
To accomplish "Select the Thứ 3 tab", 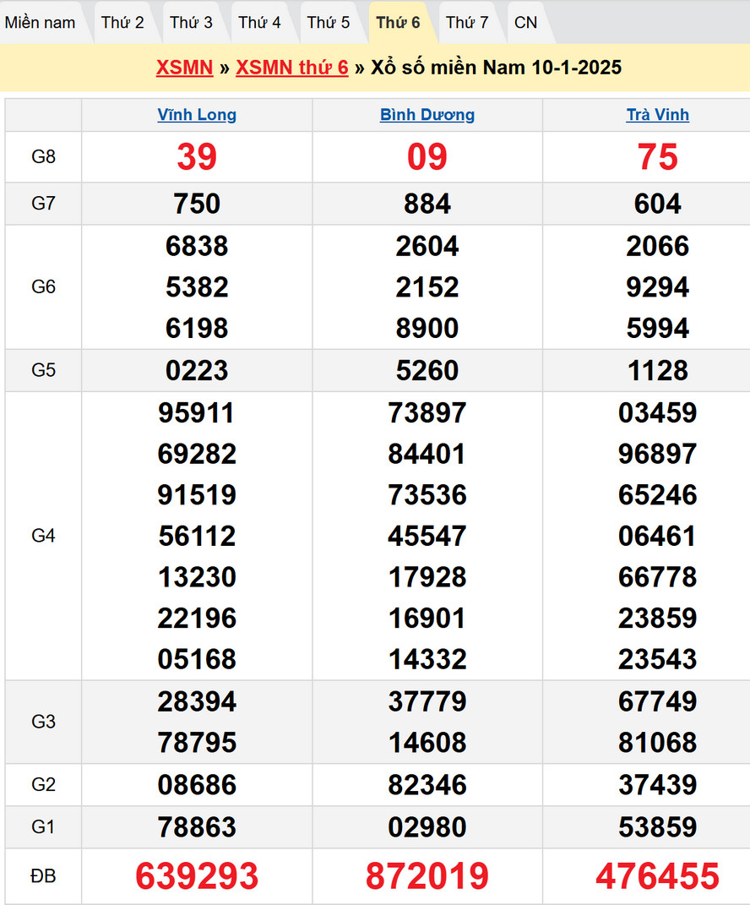I will [x=191, y=23].
